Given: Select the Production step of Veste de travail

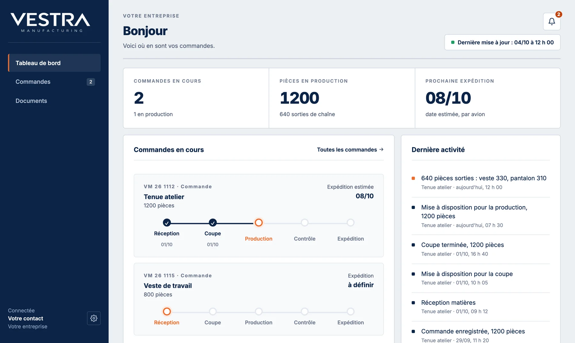Looking at the screenshot, I should coord(259,311).
